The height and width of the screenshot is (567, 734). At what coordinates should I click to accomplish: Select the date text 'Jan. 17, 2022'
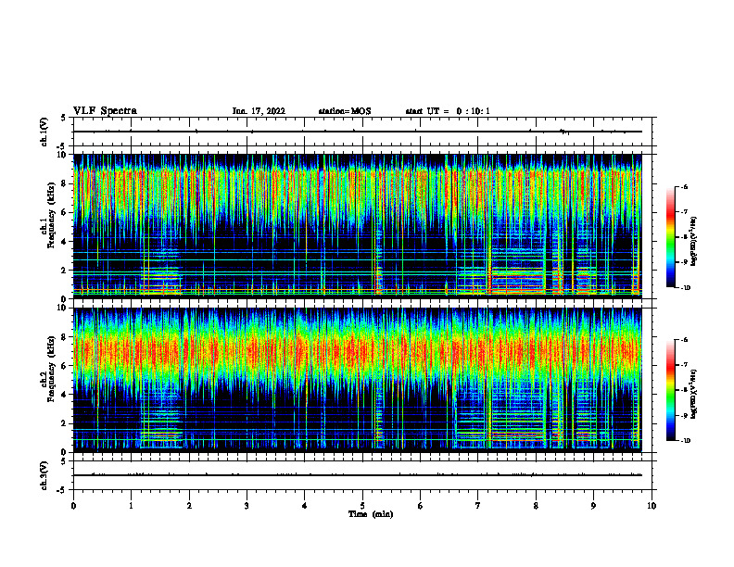(x=259, y=111)
